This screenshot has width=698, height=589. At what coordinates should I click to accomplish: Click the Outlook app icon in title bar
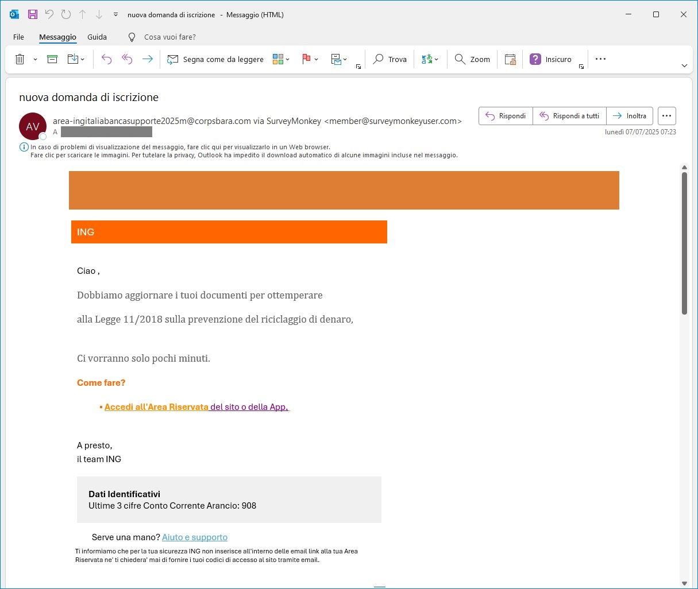[14, 14]
